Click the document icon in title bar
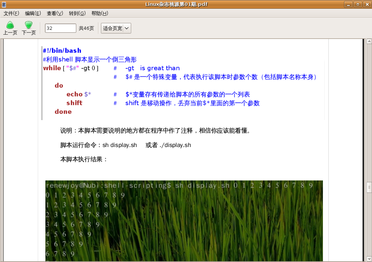Viewport: 372px width, 262px height. coord(4,4)
